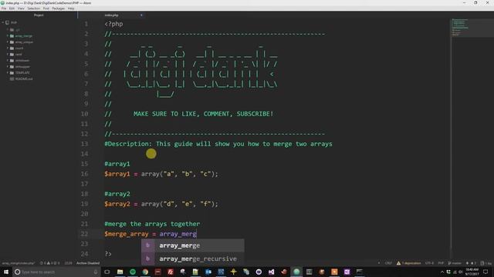Choose array_merge_recursive autocomplete suggestion

(192, 259)
